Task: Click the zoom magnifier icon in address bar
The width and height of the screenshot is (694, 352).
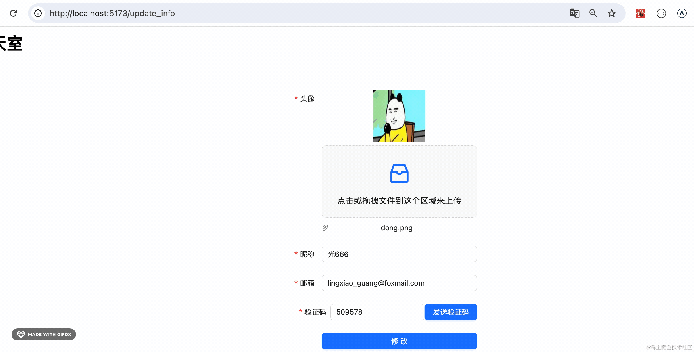Action: pos(593,13)
